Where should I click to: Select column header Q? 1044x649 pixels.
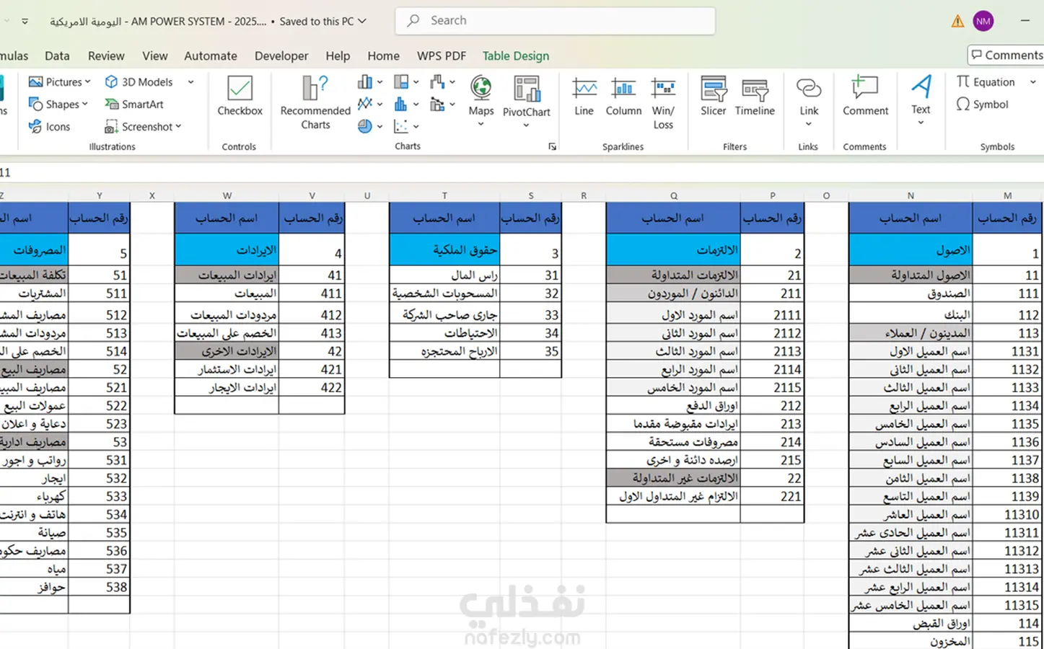click(673, 195)
